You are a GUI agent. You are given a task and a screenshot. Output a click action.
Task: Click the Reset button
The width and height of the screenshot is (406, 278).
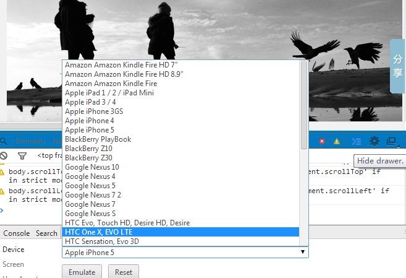tap(124, 272)
